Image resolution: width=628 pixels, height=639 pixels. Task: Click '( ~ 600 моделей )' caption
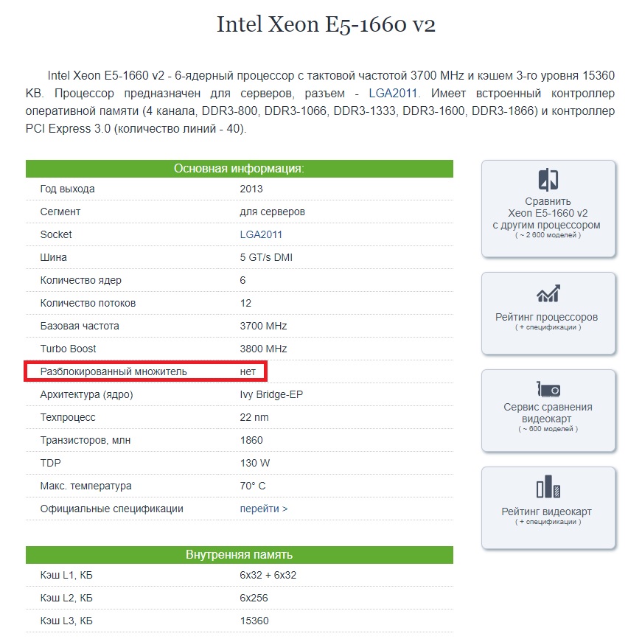tap(548, 429)
